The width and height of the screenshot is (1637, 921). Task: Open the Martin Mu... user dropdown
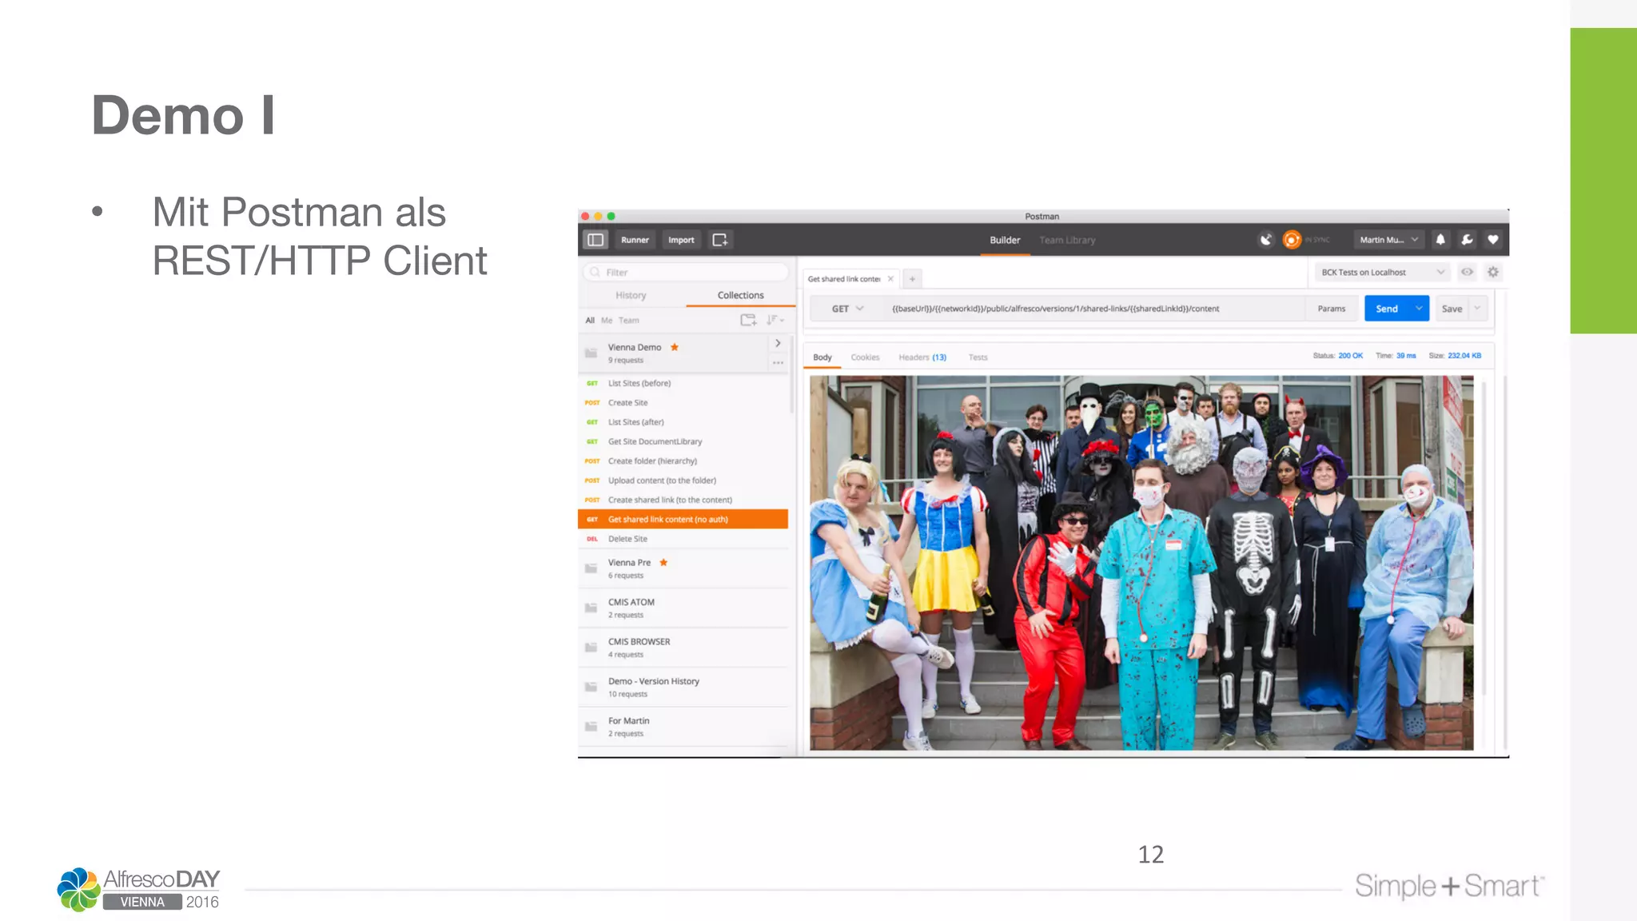(1389, 240)
